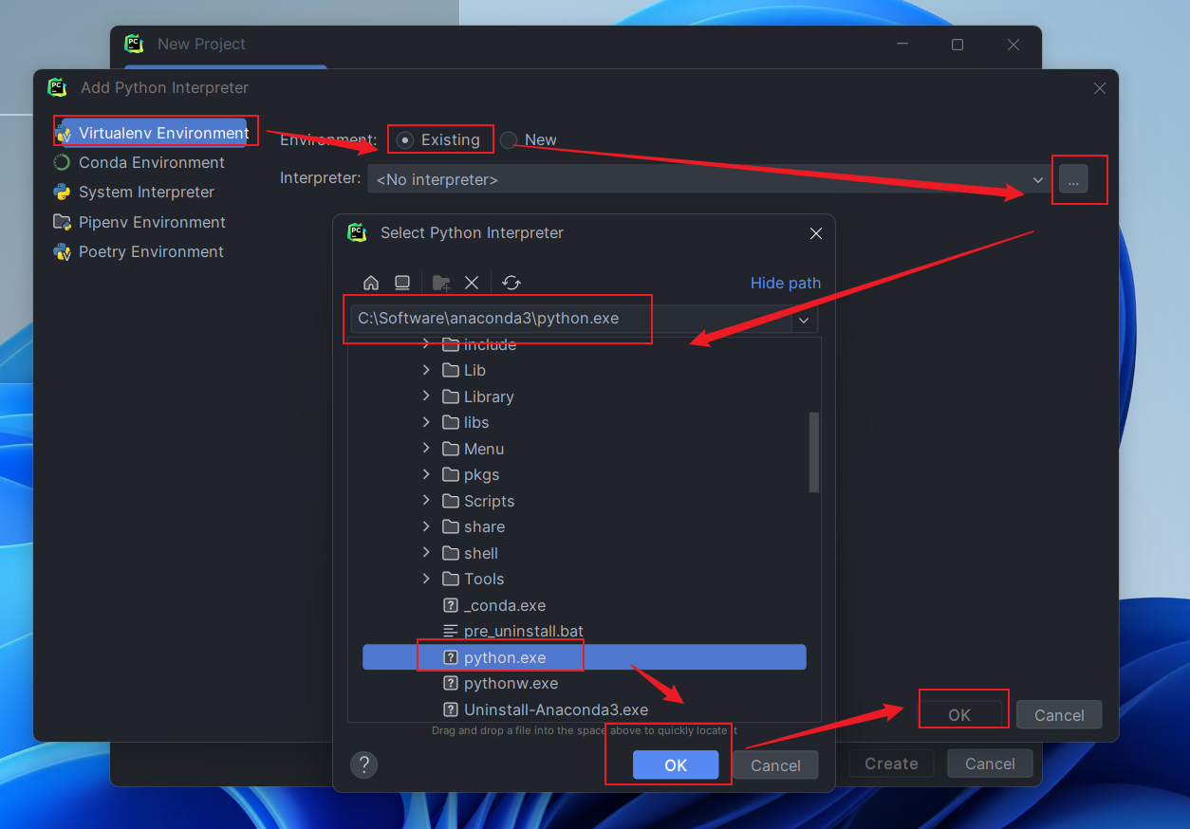Click the pre_uninstall.bat file icon
1190x829 pixels.
451,631
